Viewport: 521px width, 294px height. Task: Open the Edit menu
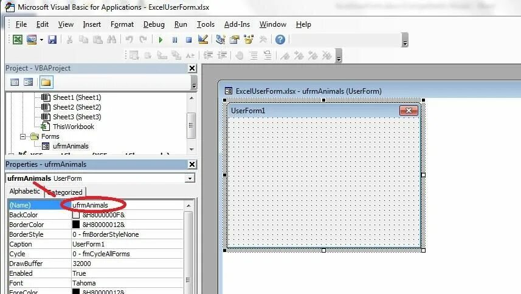[x=42, y=24]
